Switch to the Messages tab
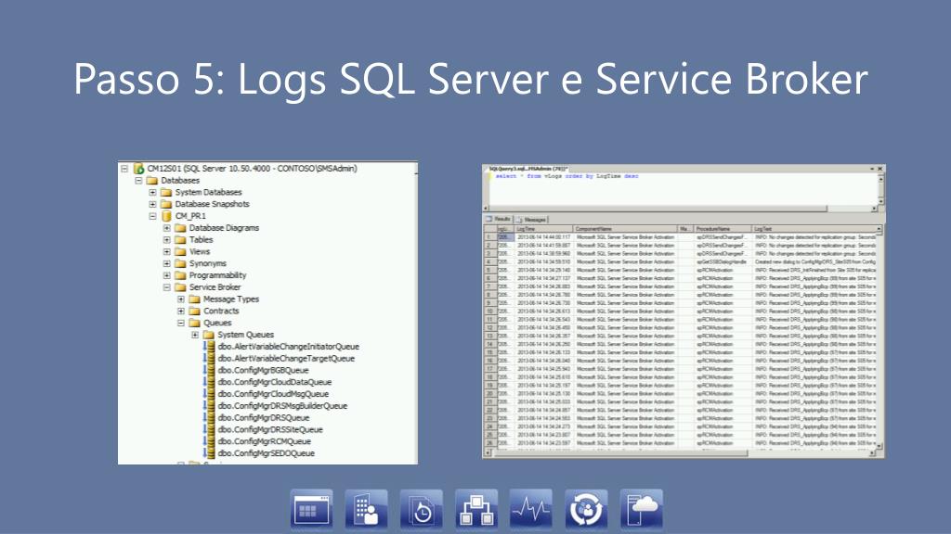The width and height of the screenshot is (951, 534). point(531,219)
